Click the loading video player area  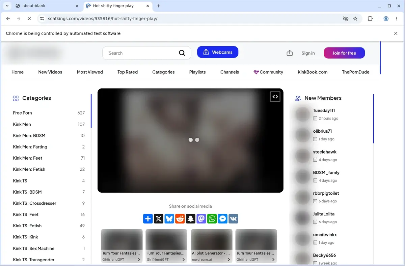[x=190, y=140]
